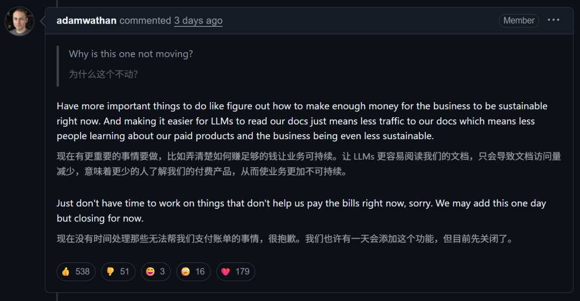Click the word "commented" in the header

pos(145,20)
